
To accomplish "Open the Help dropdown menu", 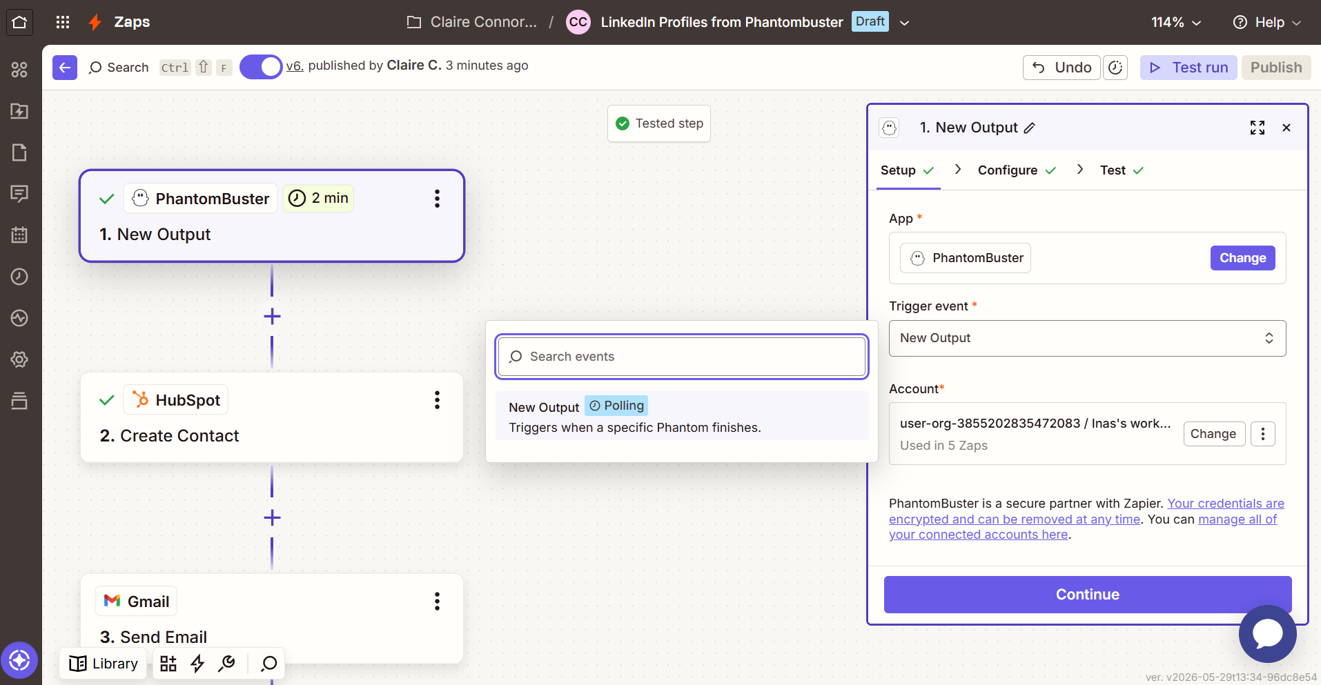I will click(1267, 22).
